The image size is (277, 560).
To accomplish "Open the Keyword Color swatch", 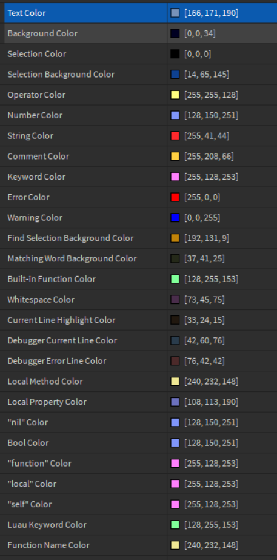I will click(175, 177).
